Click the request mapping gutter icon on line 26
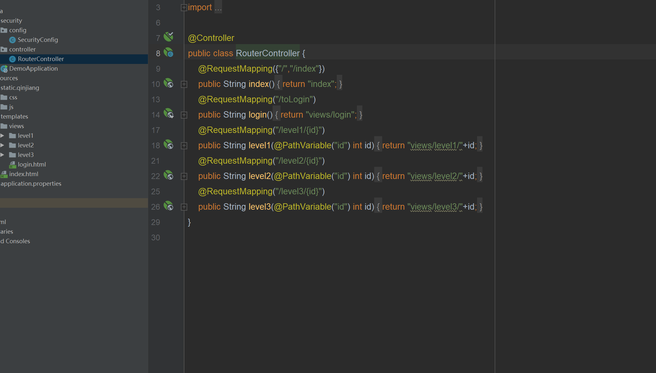This screenshot has width=656, height=373. pos(168,206)
